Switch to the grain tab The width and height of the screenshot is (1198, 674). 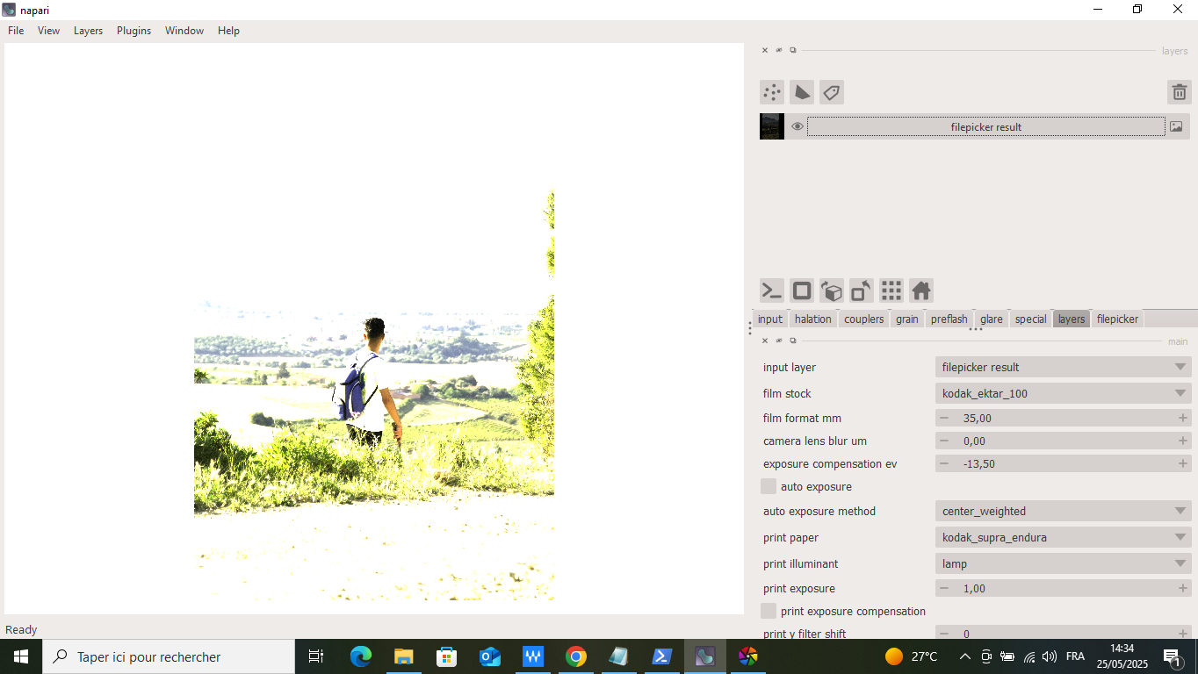pyautogui.click(x=907, y=319)
